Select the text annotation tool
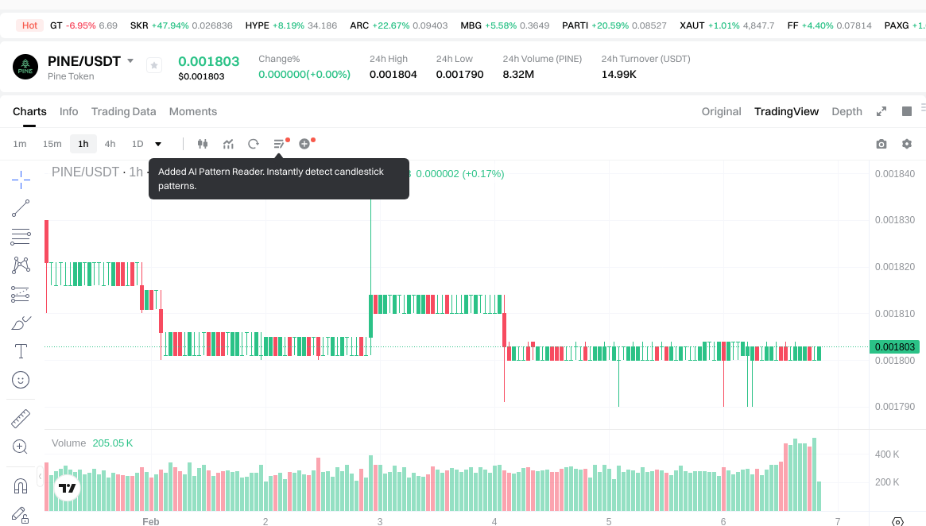The height and width of the screenshot is (526, 926). point(21,350)
